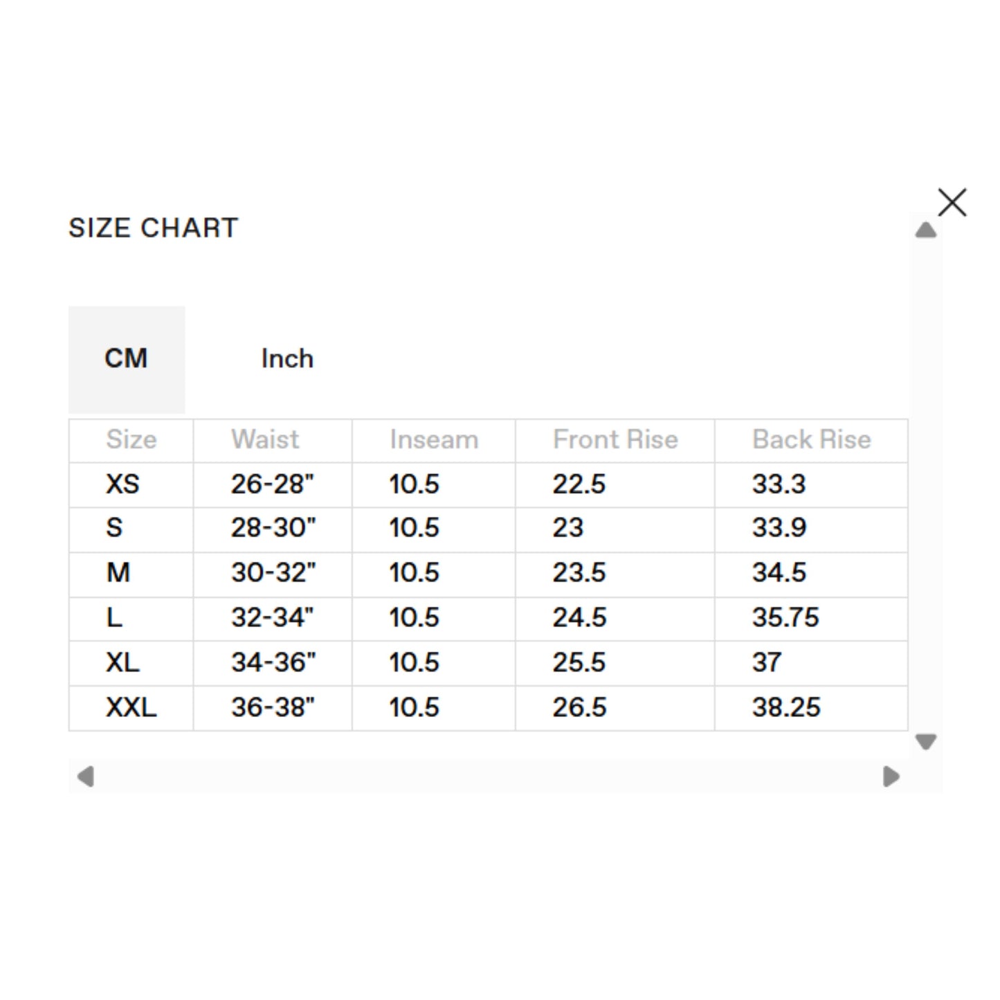Click the Inseam column header
1000x1000 pixels.
[434, 440]
